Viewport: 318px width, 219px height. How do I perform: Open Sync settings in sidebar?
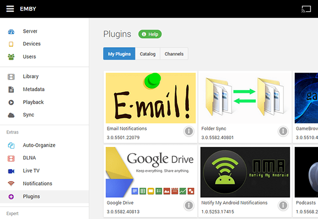pos(45,115)
